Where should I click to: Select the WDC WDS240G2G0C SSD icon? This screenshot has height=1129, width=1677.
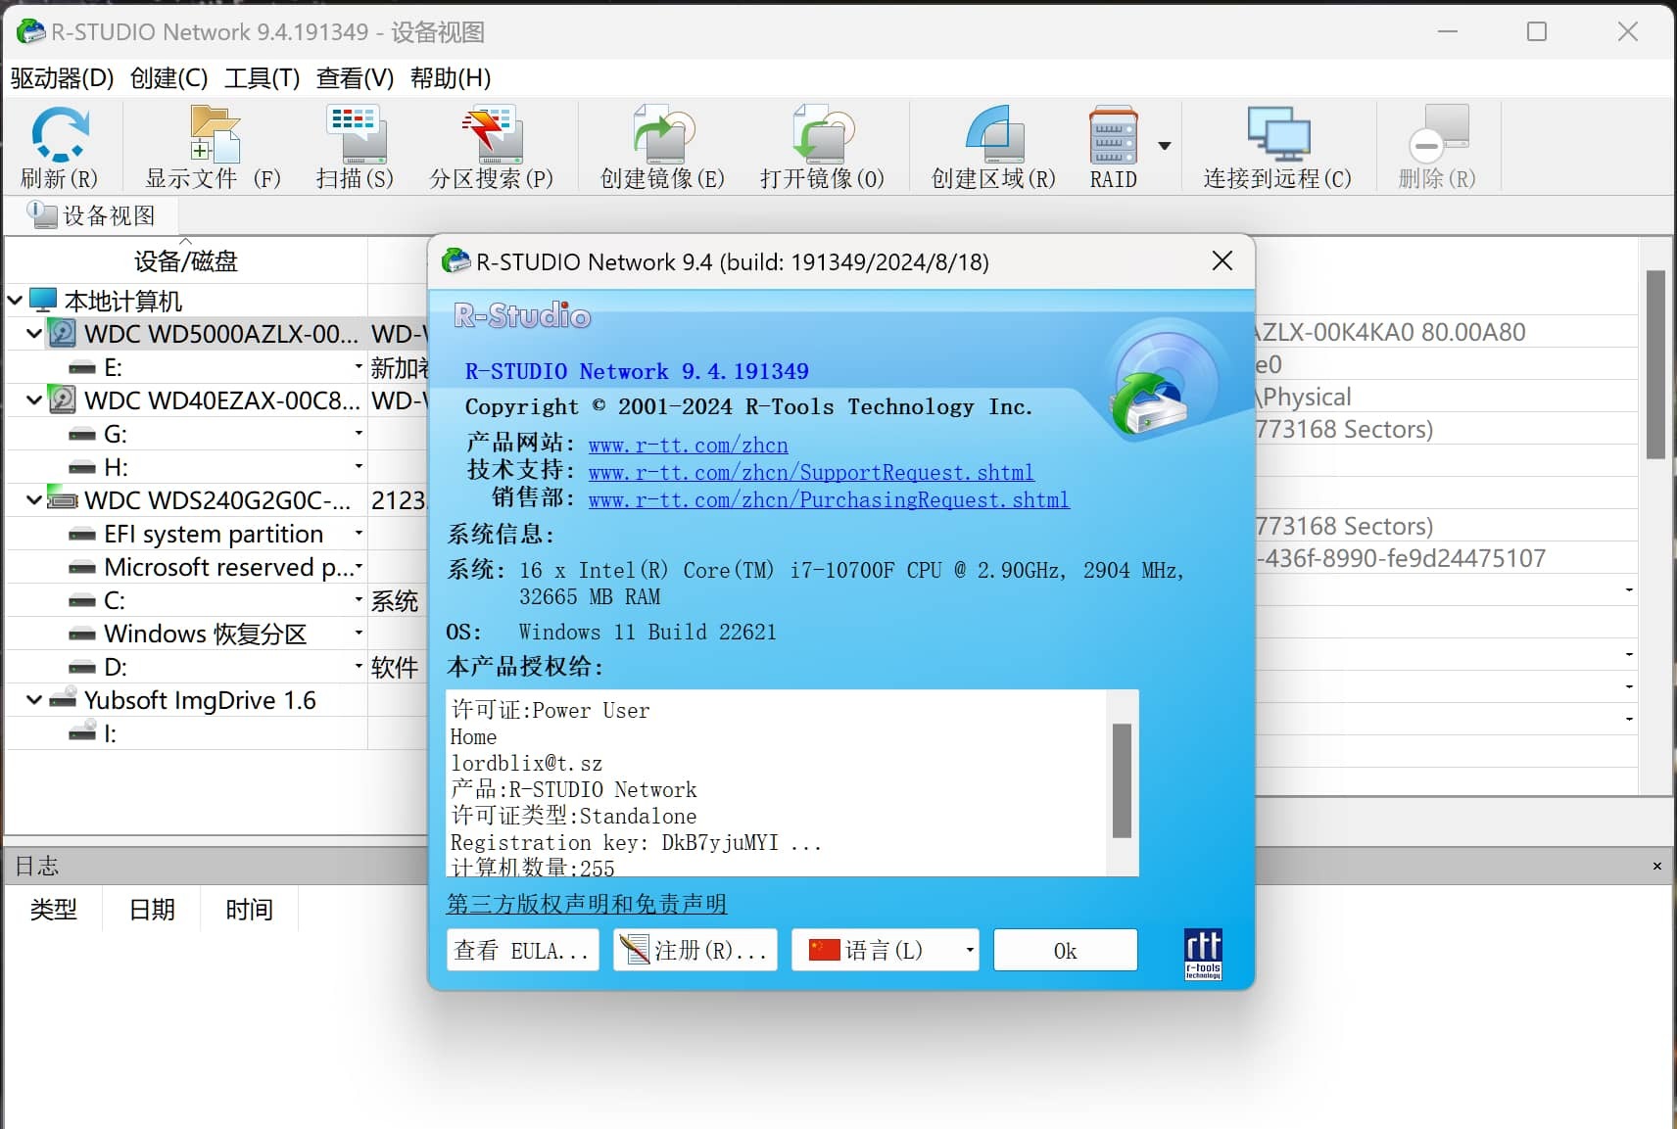63,499
